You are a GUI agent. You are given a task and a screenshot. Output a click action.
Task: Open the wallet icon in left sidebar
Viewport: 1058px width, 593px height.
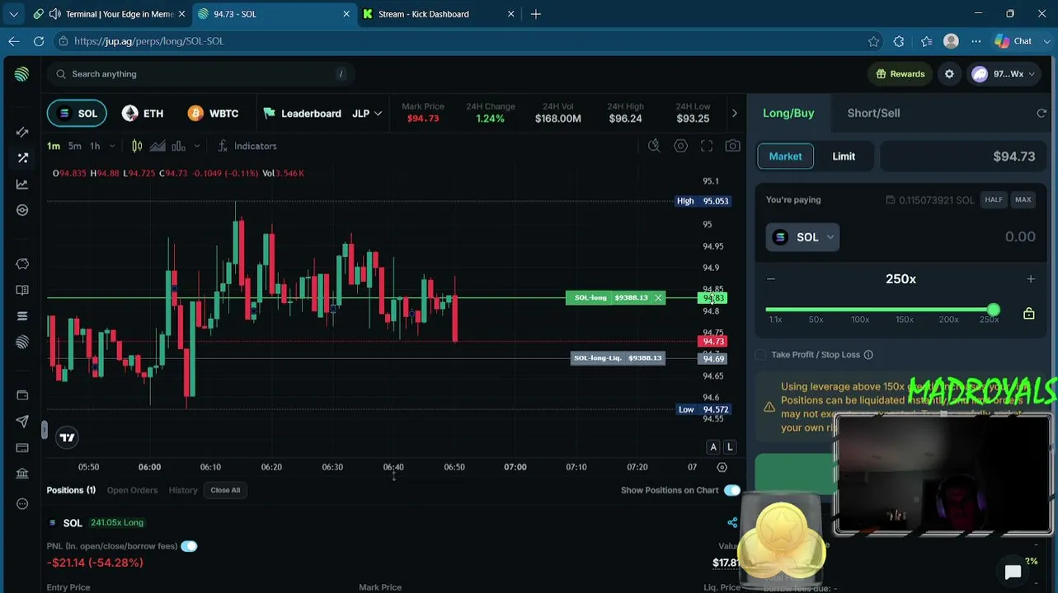pyautogui.click(x=22, y=395)
